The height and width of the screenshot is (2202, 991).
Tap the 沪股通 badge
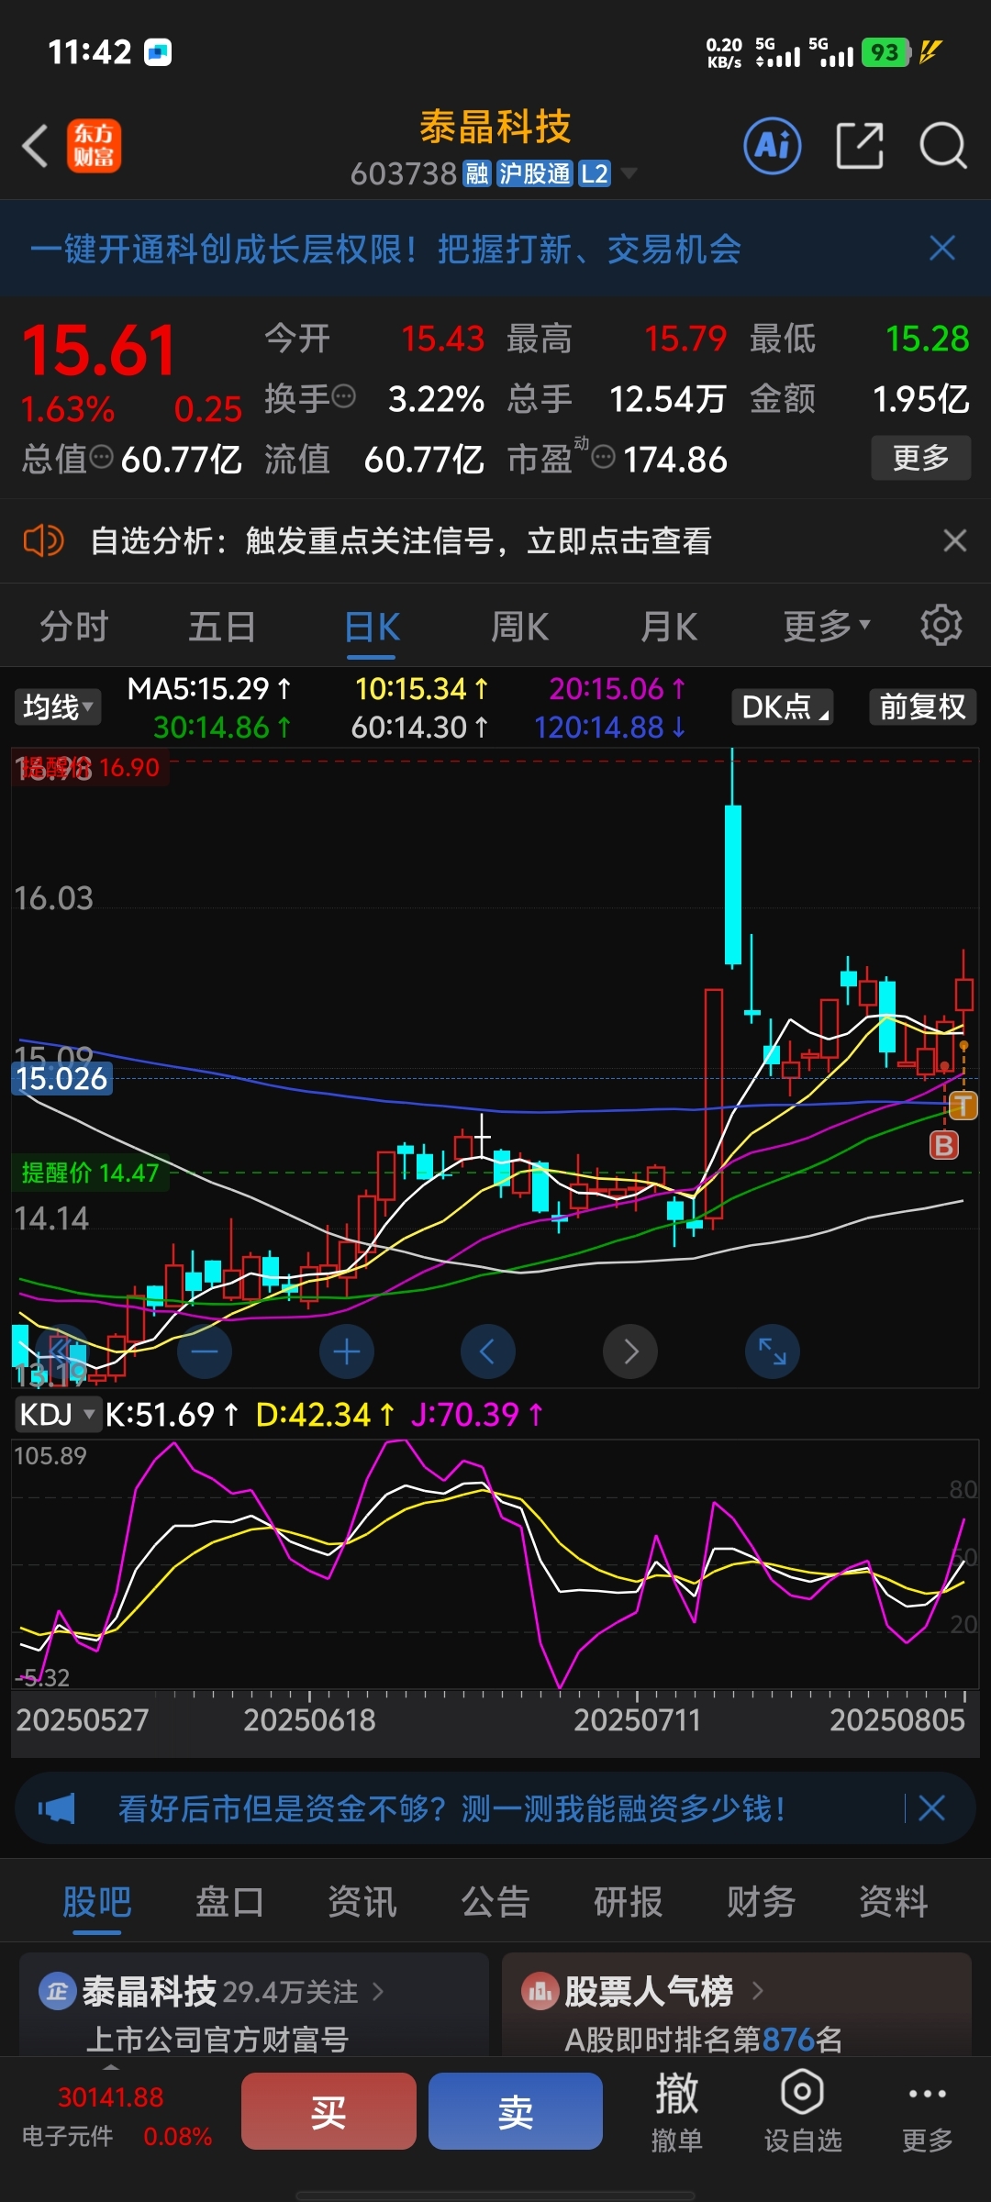click(534, 173)
